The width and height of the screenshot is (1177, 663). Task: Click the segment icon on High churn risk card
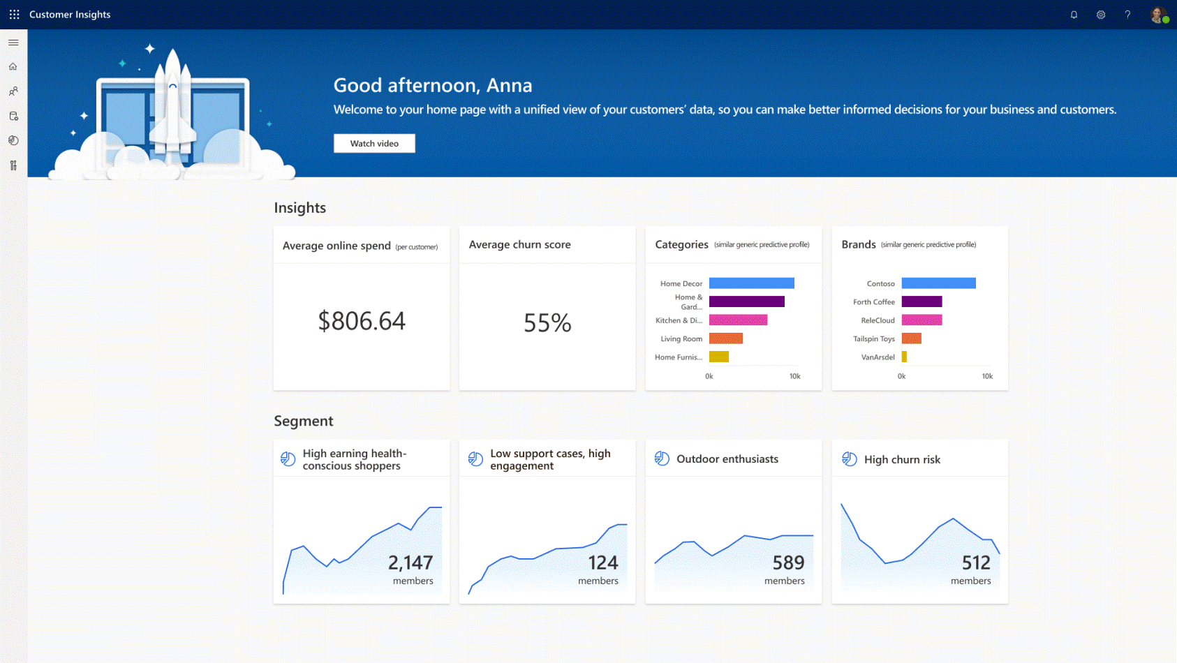[x=850, y=459]
